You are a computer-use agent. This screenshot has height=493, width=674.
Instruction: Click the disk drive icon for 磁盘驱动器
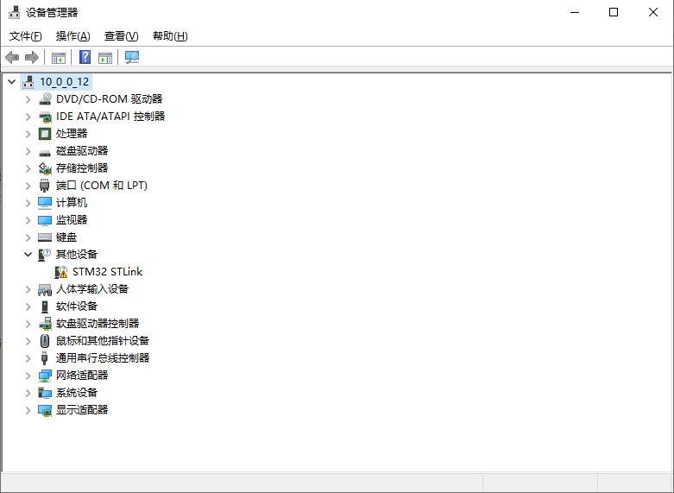pyautogui.click(x=45, y=152)
